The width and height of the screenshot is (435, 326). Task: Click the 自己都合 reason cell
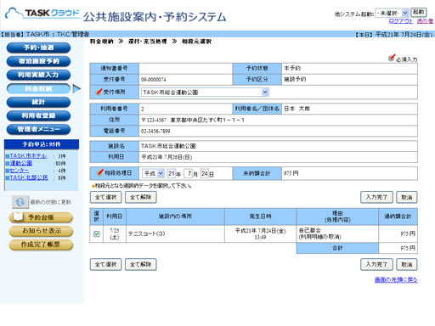(337, 233)
